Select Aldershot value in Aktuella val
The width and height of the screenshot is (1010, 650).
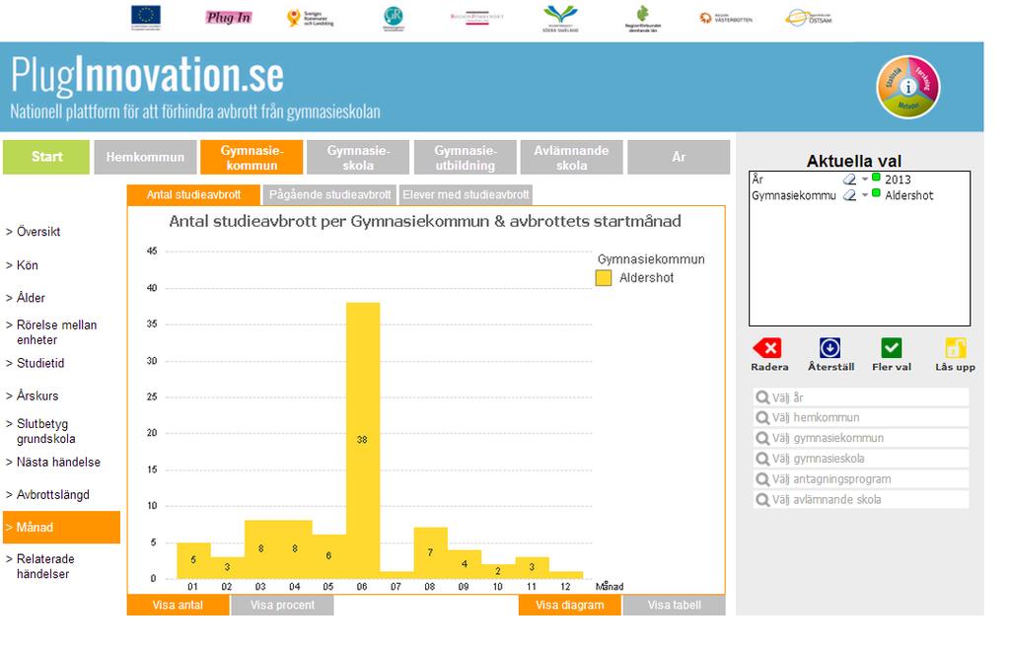(x=908, y=195)
